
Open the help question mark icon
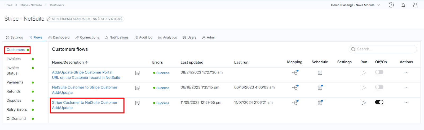tap(391, 5)
